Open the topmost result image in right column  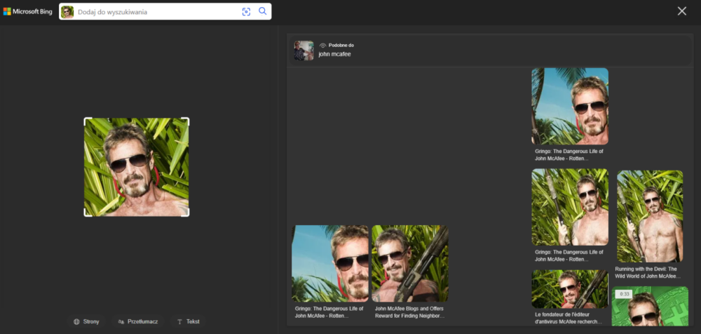pyautogui.click(x=569, y=106)
